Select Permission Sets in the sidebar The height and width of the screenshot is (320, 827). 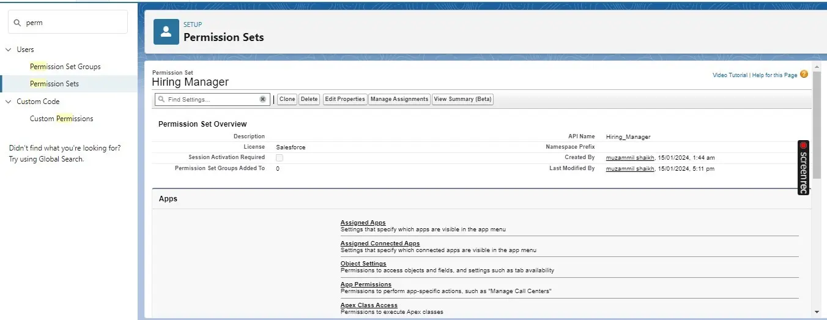tap(54, 84)
